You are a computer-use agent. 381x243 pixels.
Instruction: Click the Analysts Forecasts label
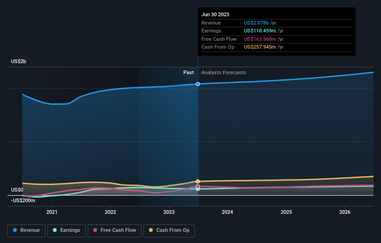[x=224, y=72]
